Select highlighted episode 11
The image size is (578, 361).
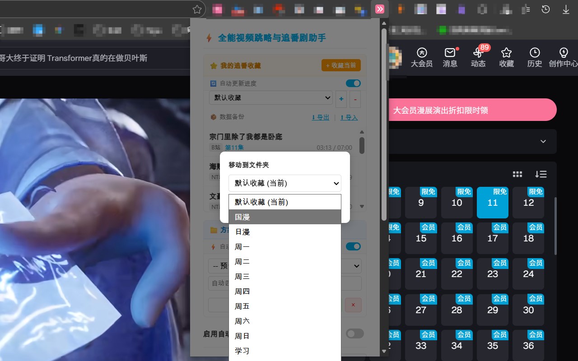click(x=493, y=203)
